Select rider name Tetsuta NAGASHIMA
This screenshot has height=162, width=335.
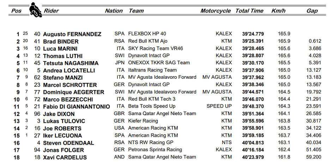tap(71, 63)
